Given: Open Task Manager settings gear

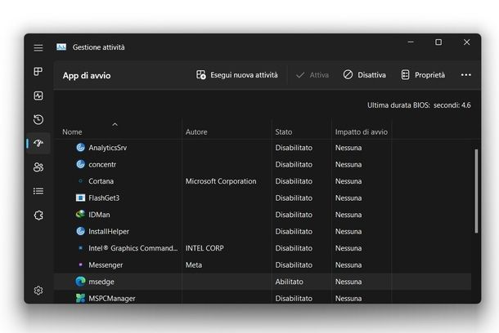Looking at the screenshot, I should [x=38, y=290].
